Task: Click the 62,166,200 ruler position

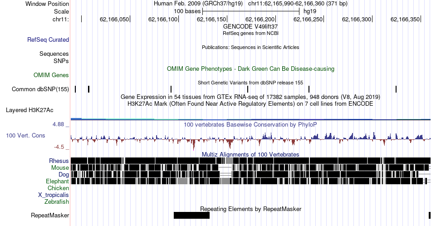Action: (260, 19)
